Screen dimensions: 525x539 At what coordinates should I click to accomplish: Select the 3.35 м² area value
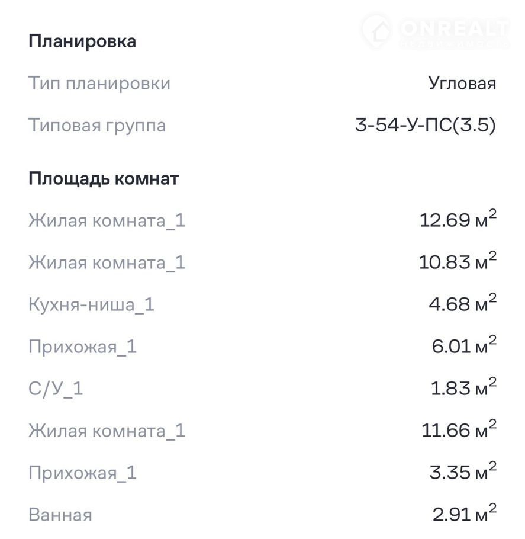pyautogui.click(x=463, y=473)
